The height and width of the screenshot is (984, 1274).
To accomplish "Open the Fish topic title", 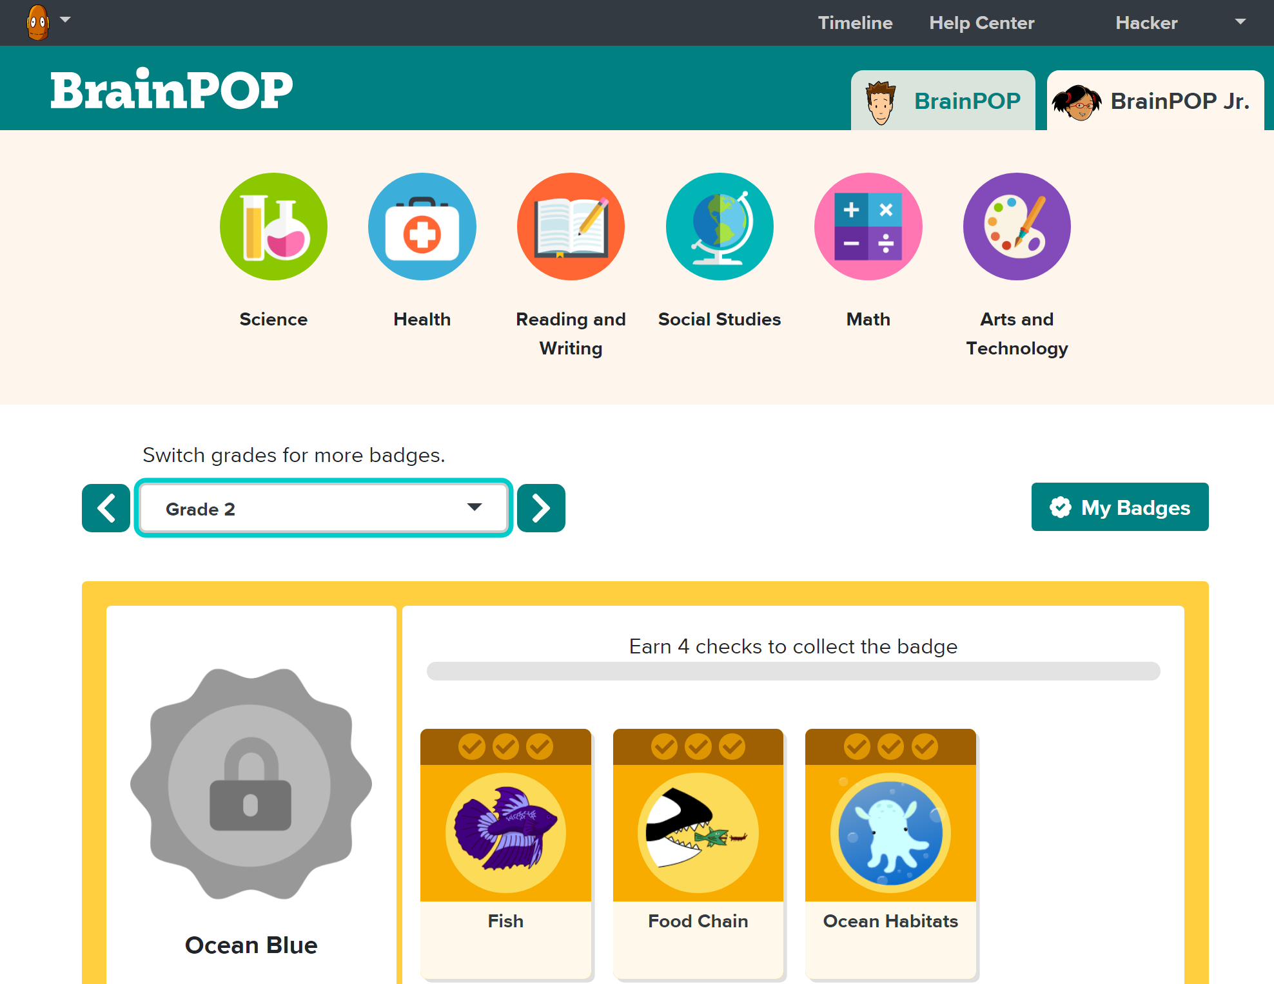I will [505, 921].
